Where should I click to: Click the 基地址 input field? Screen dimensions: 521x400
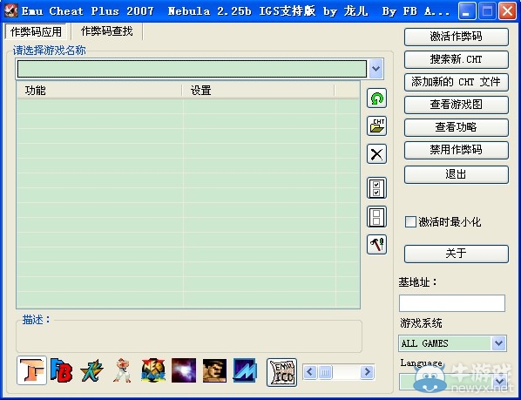452,303
